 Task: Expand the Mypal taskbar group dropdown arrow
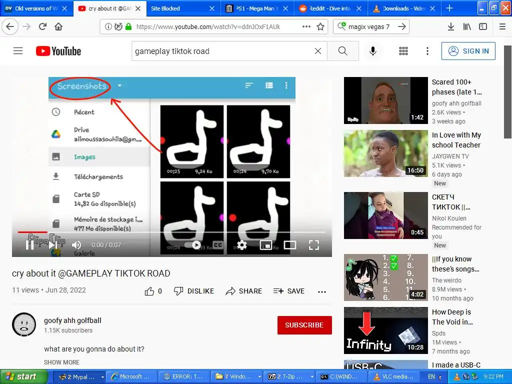click(102, 377)
